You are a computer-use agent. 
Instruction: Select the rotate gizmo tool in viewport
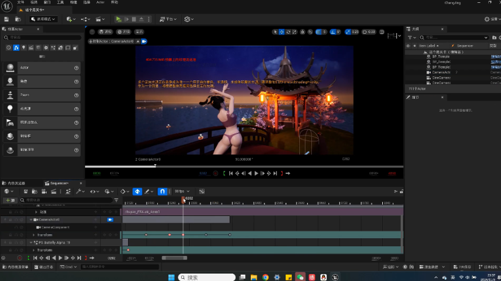(289, 32)
